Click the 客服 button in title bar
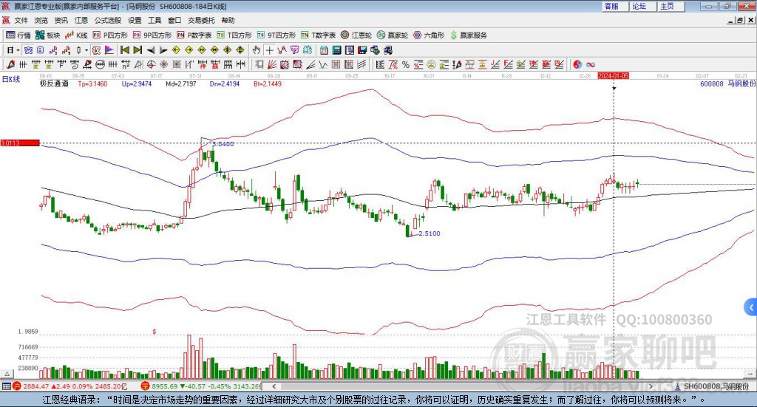 point(614,6)
